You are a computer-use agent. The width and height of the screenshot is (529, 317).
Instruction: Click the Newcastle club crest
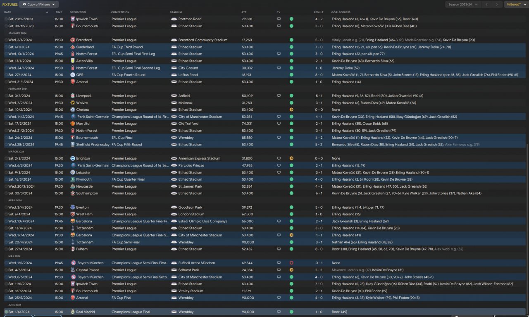[x=73, y=186]
